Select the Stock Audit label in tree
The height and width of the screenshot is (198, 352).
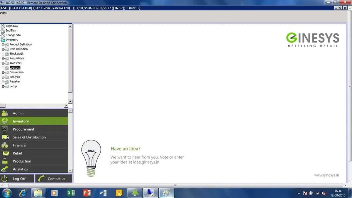[x=16, y=54]
